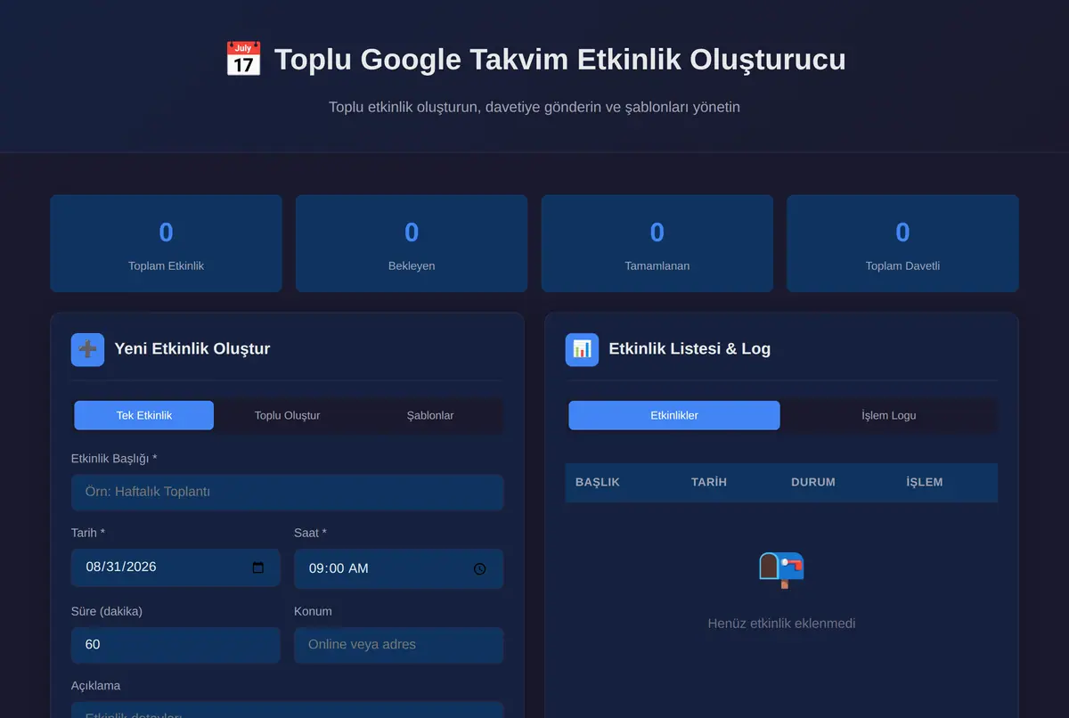This screenshot has height=718, width=1069.
Task: Click the TARİH column header
Action: pos(709,482)
